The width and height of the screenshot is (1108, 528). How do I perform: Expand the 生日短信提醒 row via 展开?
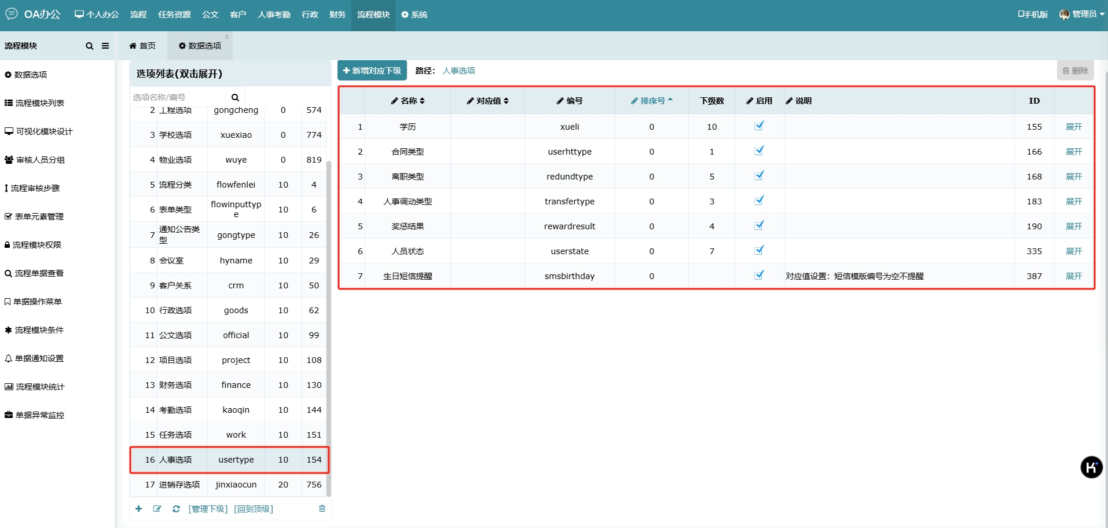(1074, 276)
